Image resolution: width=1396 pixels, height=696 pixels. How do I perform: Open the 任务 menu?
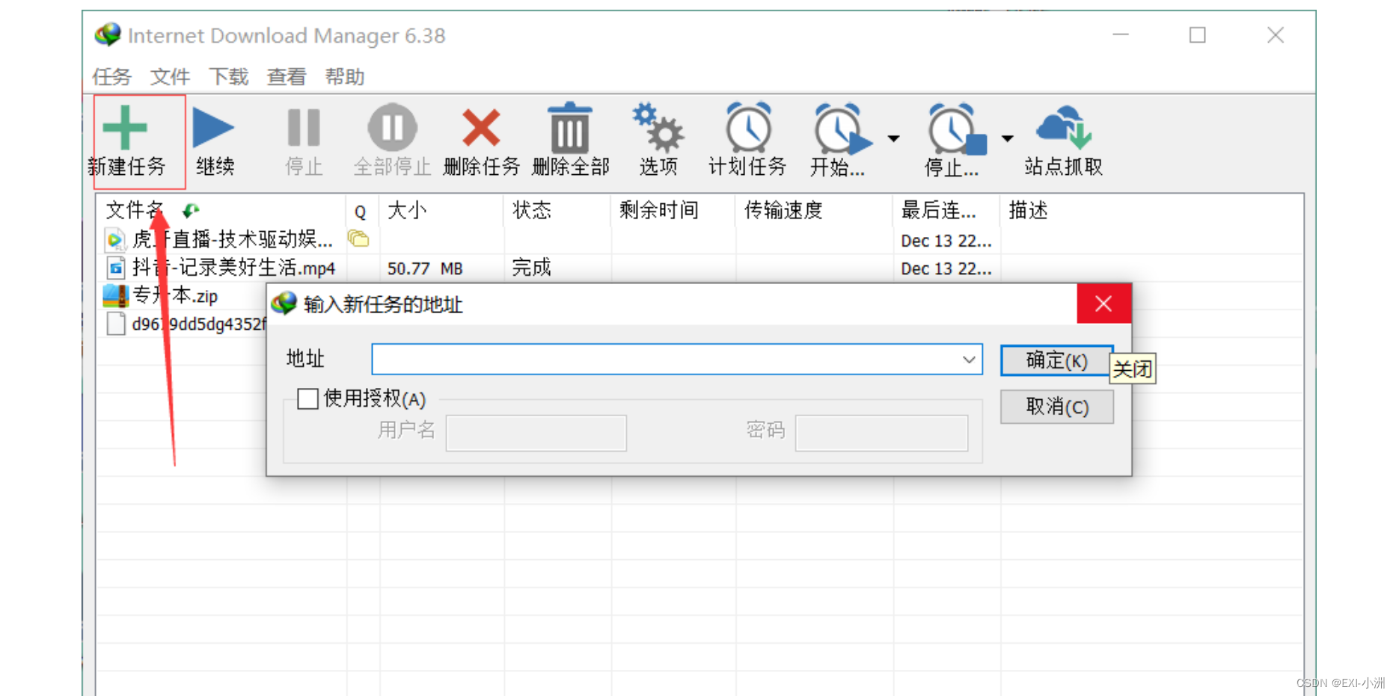coord(111,77)
